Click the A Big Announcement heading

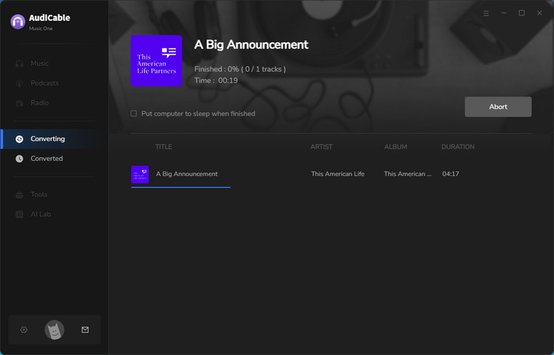pos(251,45)
